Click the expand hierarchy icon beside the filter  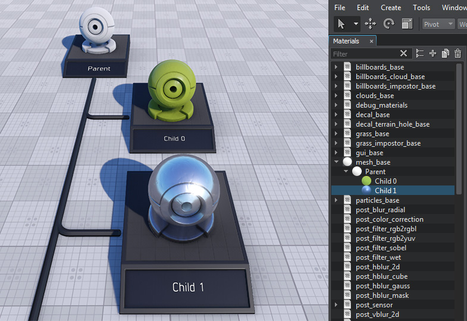pyautogui.click(x=420, y=53)
